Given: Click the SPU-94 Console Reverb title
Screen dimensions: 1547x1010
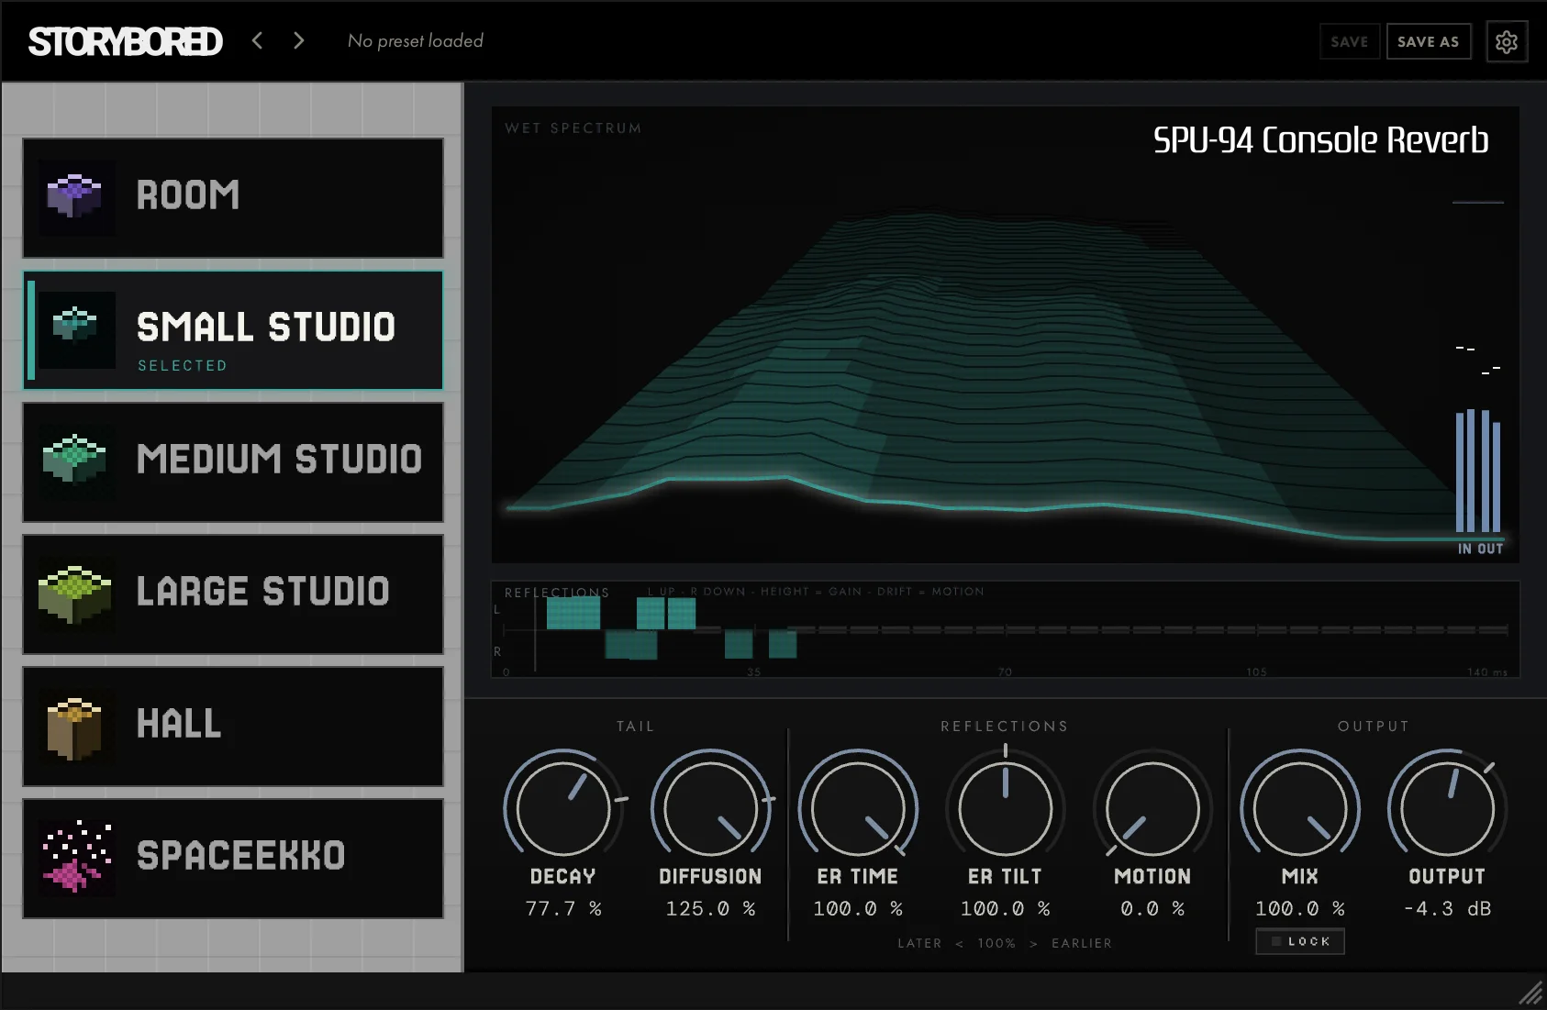Looking at the screenshot, I should click(1320, 139).
